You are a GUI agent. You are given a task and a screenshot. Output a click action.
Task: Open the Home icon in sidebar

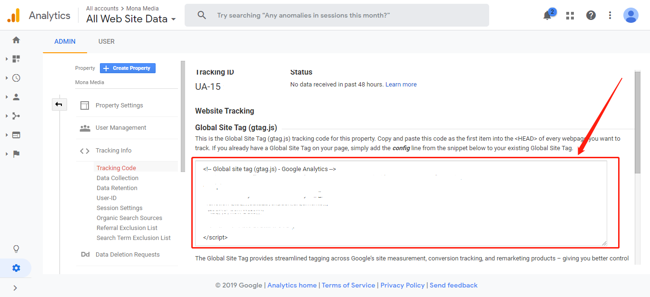[16, 40]
